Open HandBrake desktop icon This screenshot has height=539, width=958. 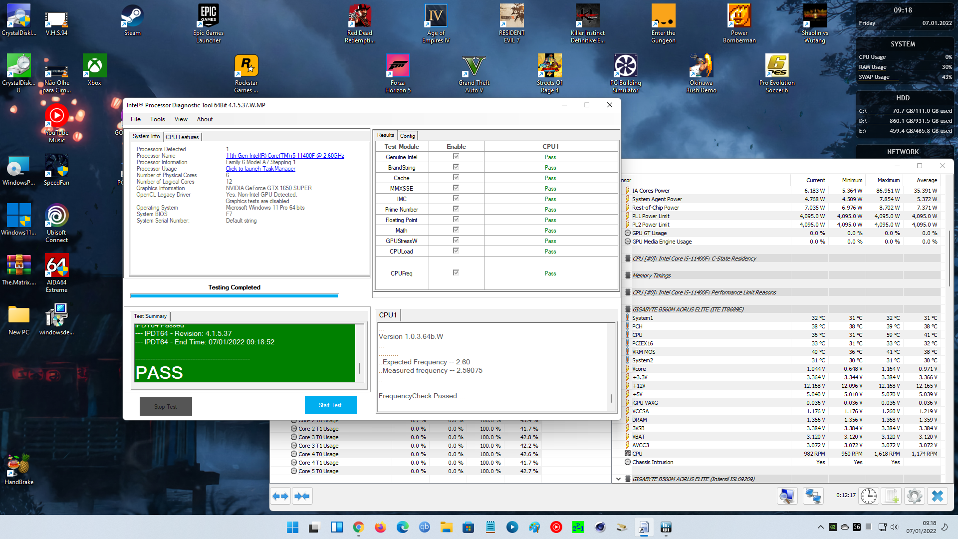(19, 469)
